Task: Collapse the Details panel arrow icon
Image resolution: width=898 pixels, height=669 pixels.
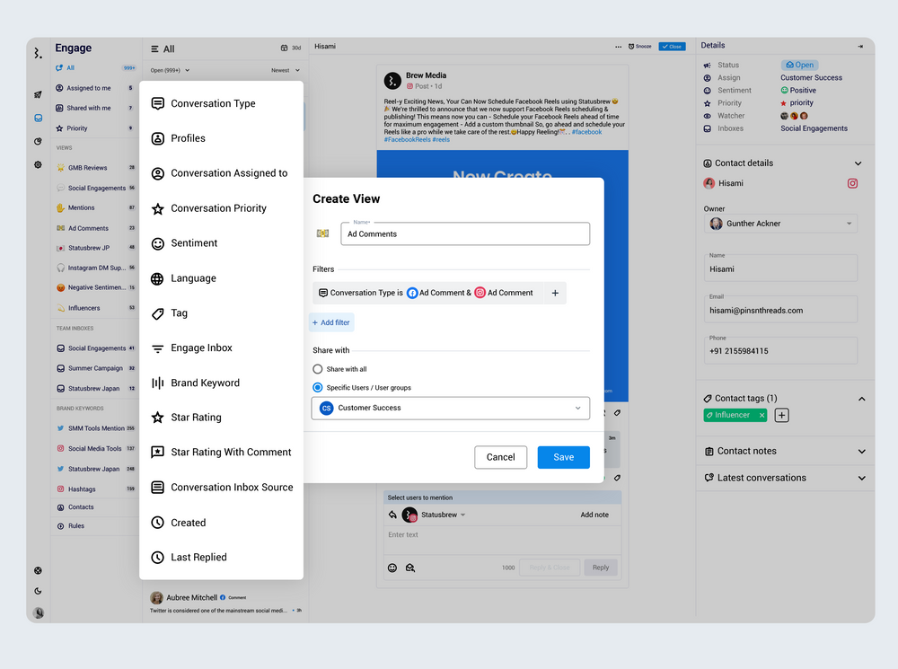Action: [860, 46]
